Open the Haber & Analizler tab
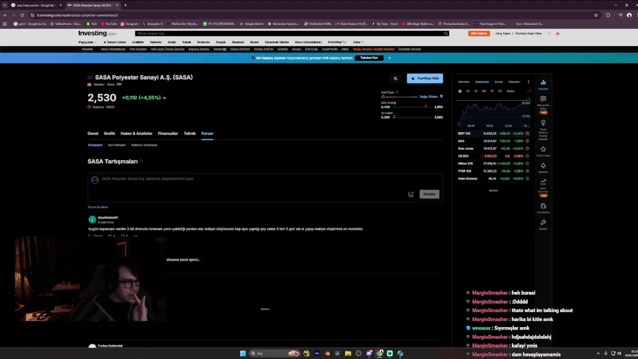Image resolution: width=638 pixels, height=359 pixels. [x=136, y=134]
